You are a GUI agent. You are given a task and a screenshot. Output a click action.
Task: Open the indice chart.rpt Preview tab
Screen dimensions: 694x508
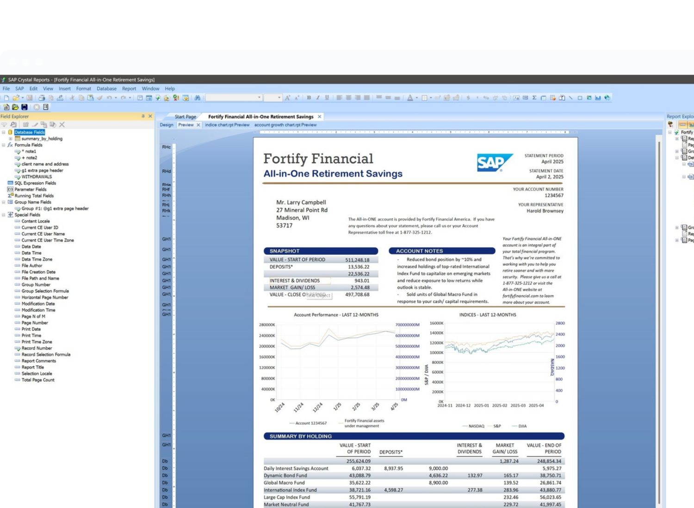[x=227, y=125]
